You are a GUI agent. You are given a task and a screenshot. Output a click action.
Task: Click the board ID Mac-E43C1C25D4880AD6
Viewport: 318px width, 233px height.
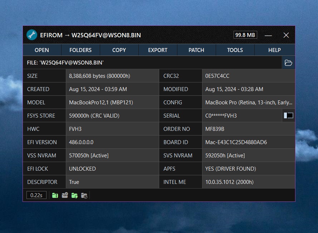click(236, 142)
